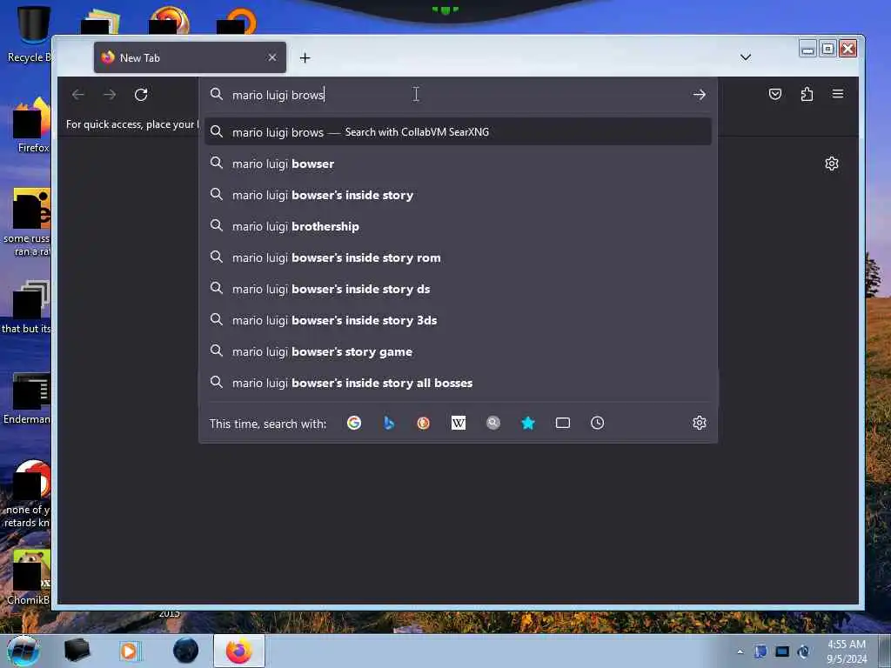Open search settings gear in the suggestions panel

tap(700, 423)
